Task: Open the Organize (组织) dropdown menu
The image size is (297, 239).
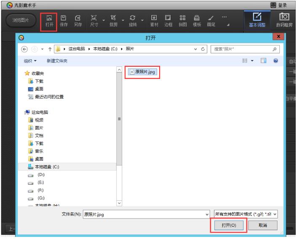Action: 30,61
